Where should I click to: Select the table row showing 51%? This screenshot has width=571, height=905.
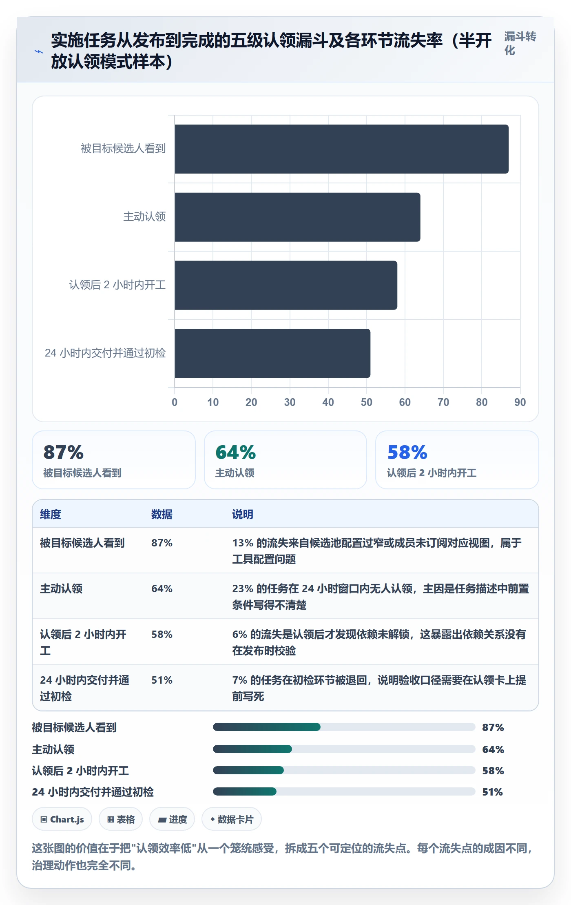[x=285, y=688]
